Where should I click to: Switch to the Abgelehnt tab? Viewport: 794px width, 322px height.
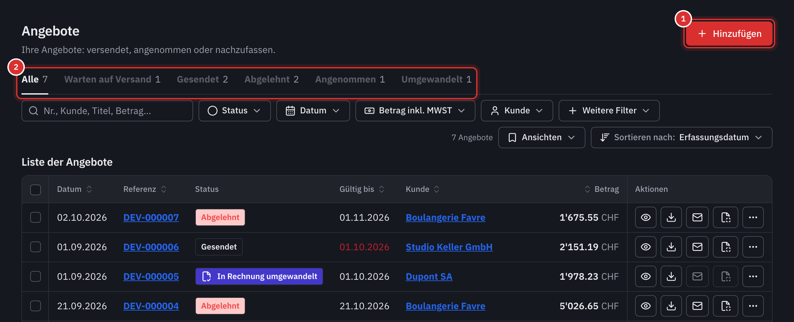click(272, 79)
